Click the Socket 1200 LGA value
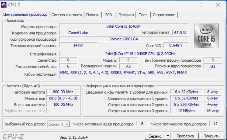The width and height of the screenshot is (227, 140). click(124, 39)
